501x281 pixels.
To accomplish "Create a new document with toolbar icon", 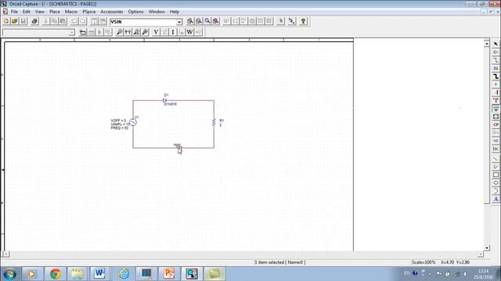I will [6, 21].
